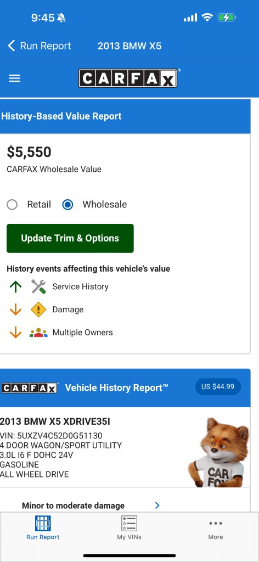Open the More ellipsis icon
Image resolution: width=259 pixels, height=562 pixels.
(x=216, y=524)
